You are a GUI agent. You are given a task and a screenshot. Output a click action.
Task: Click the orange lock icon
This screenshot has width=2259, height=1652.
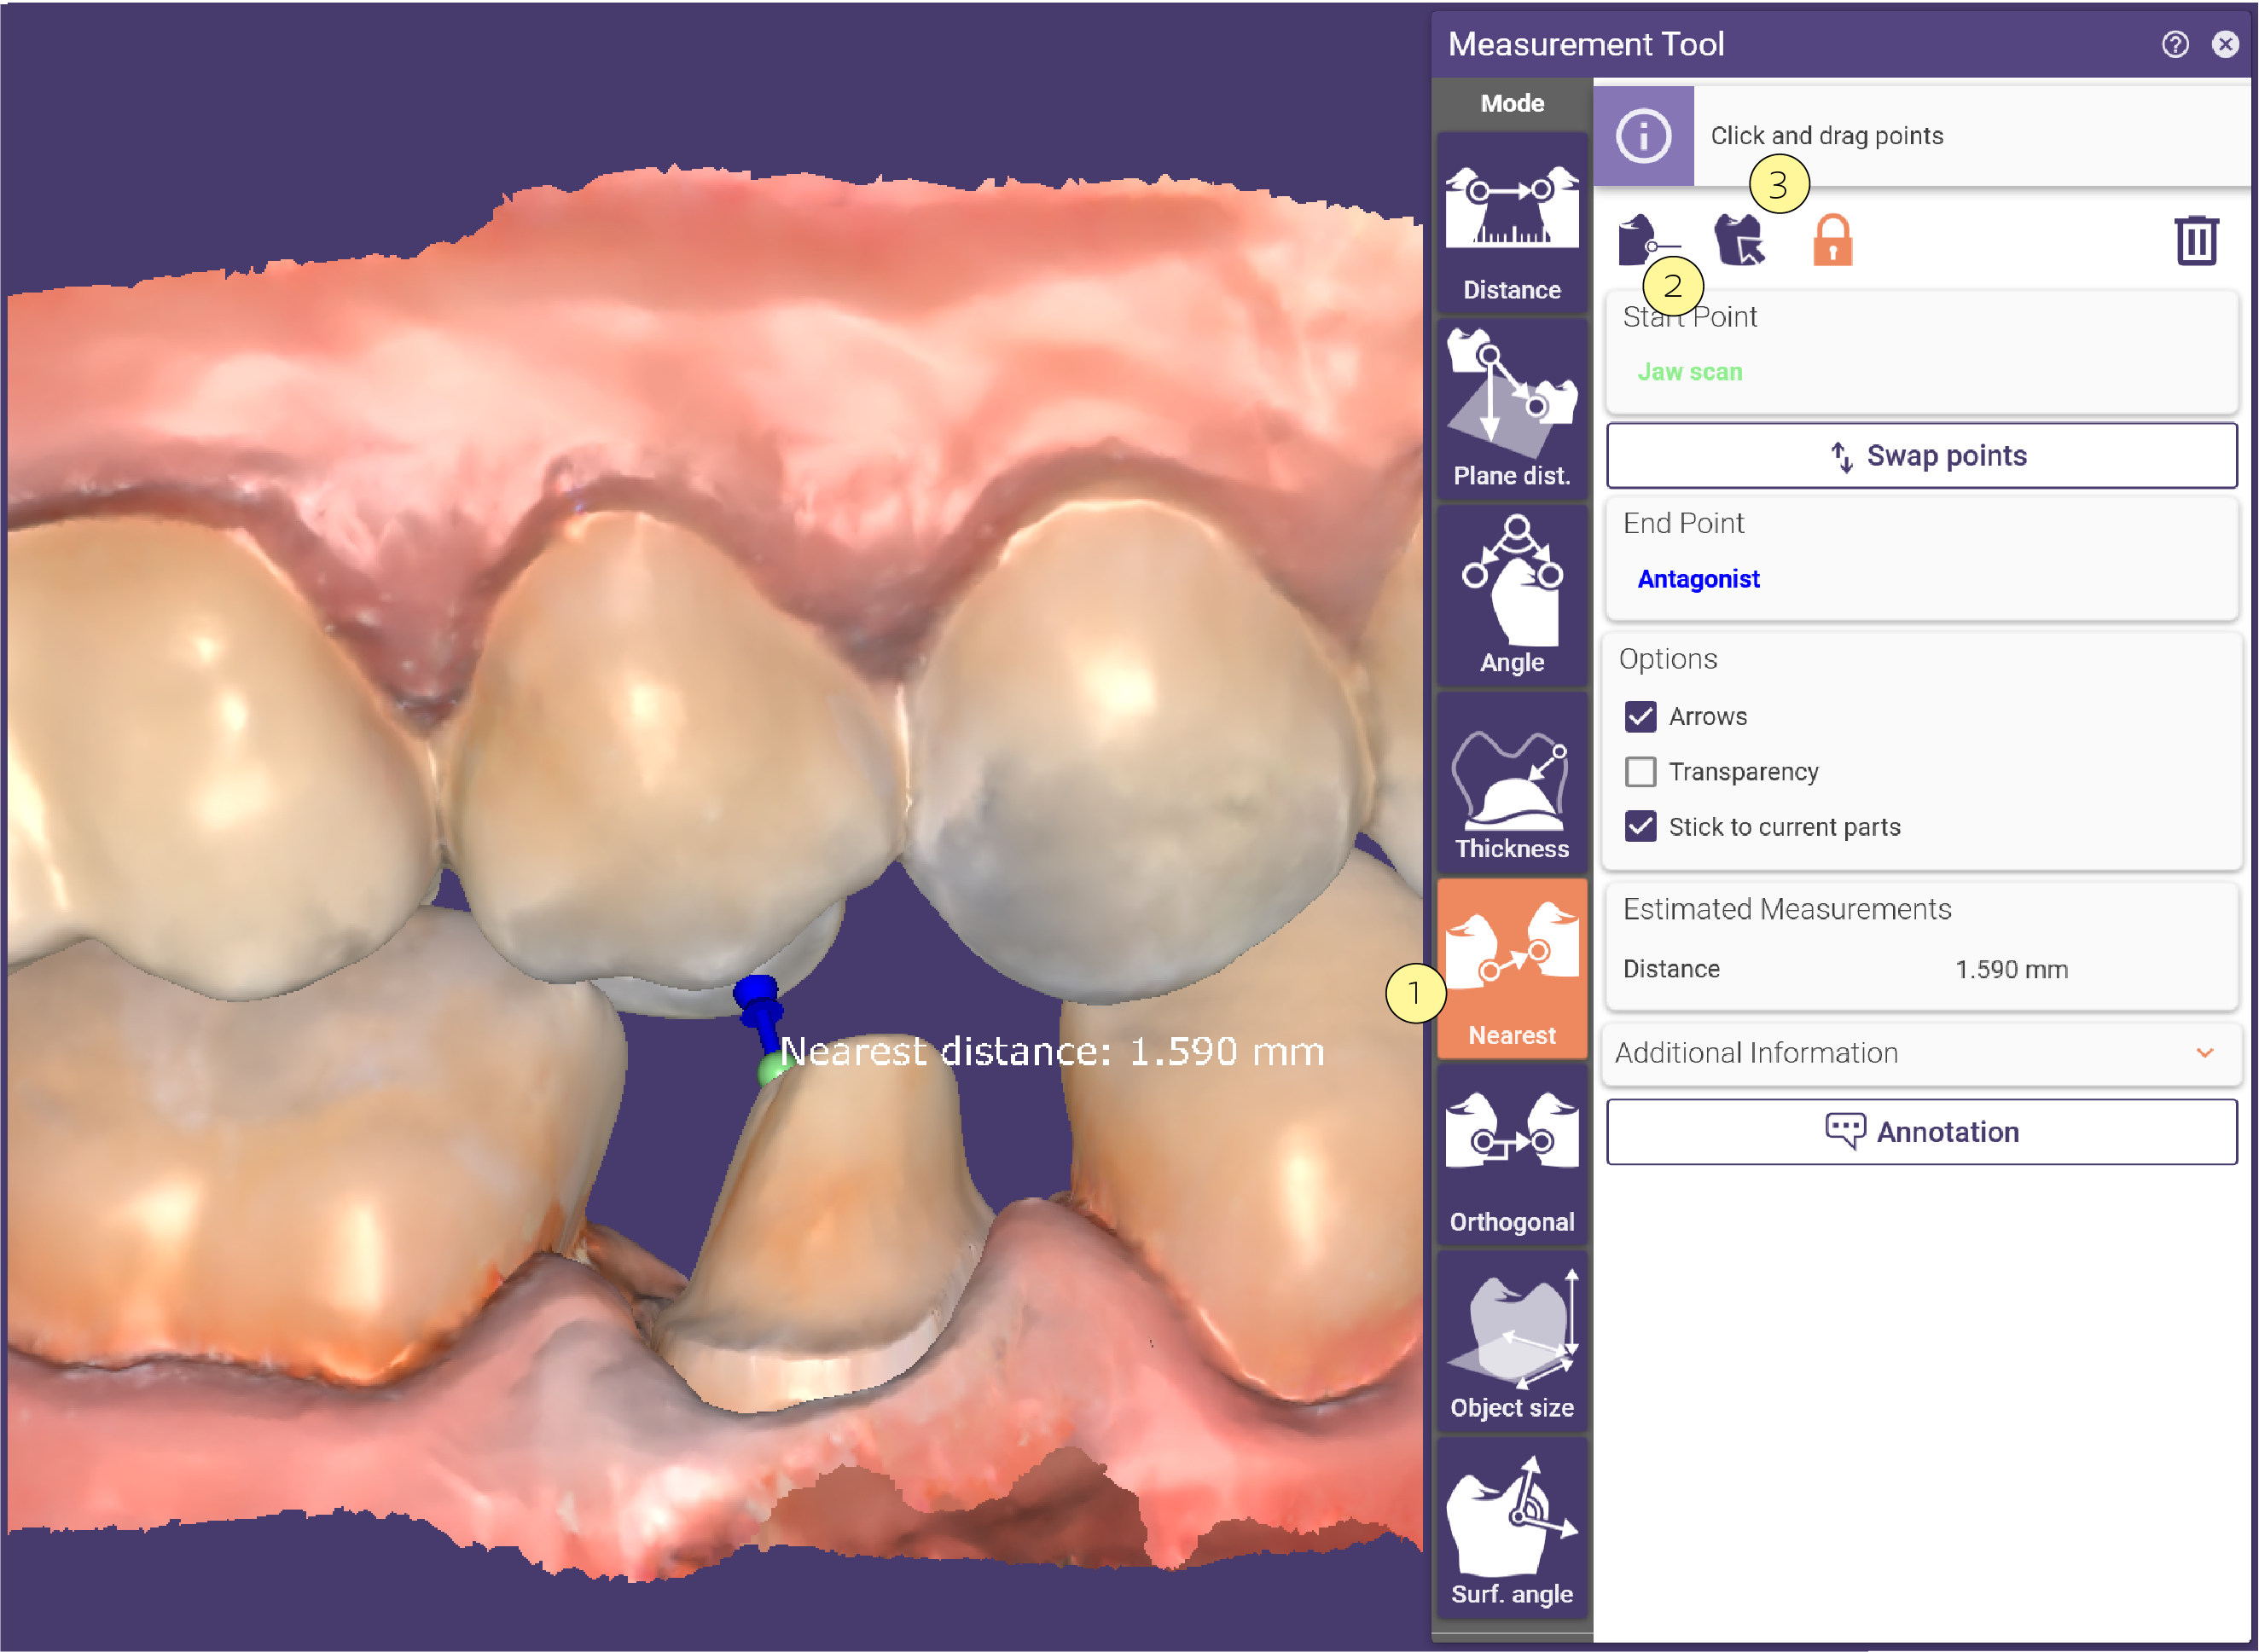tap(1832, 241)
